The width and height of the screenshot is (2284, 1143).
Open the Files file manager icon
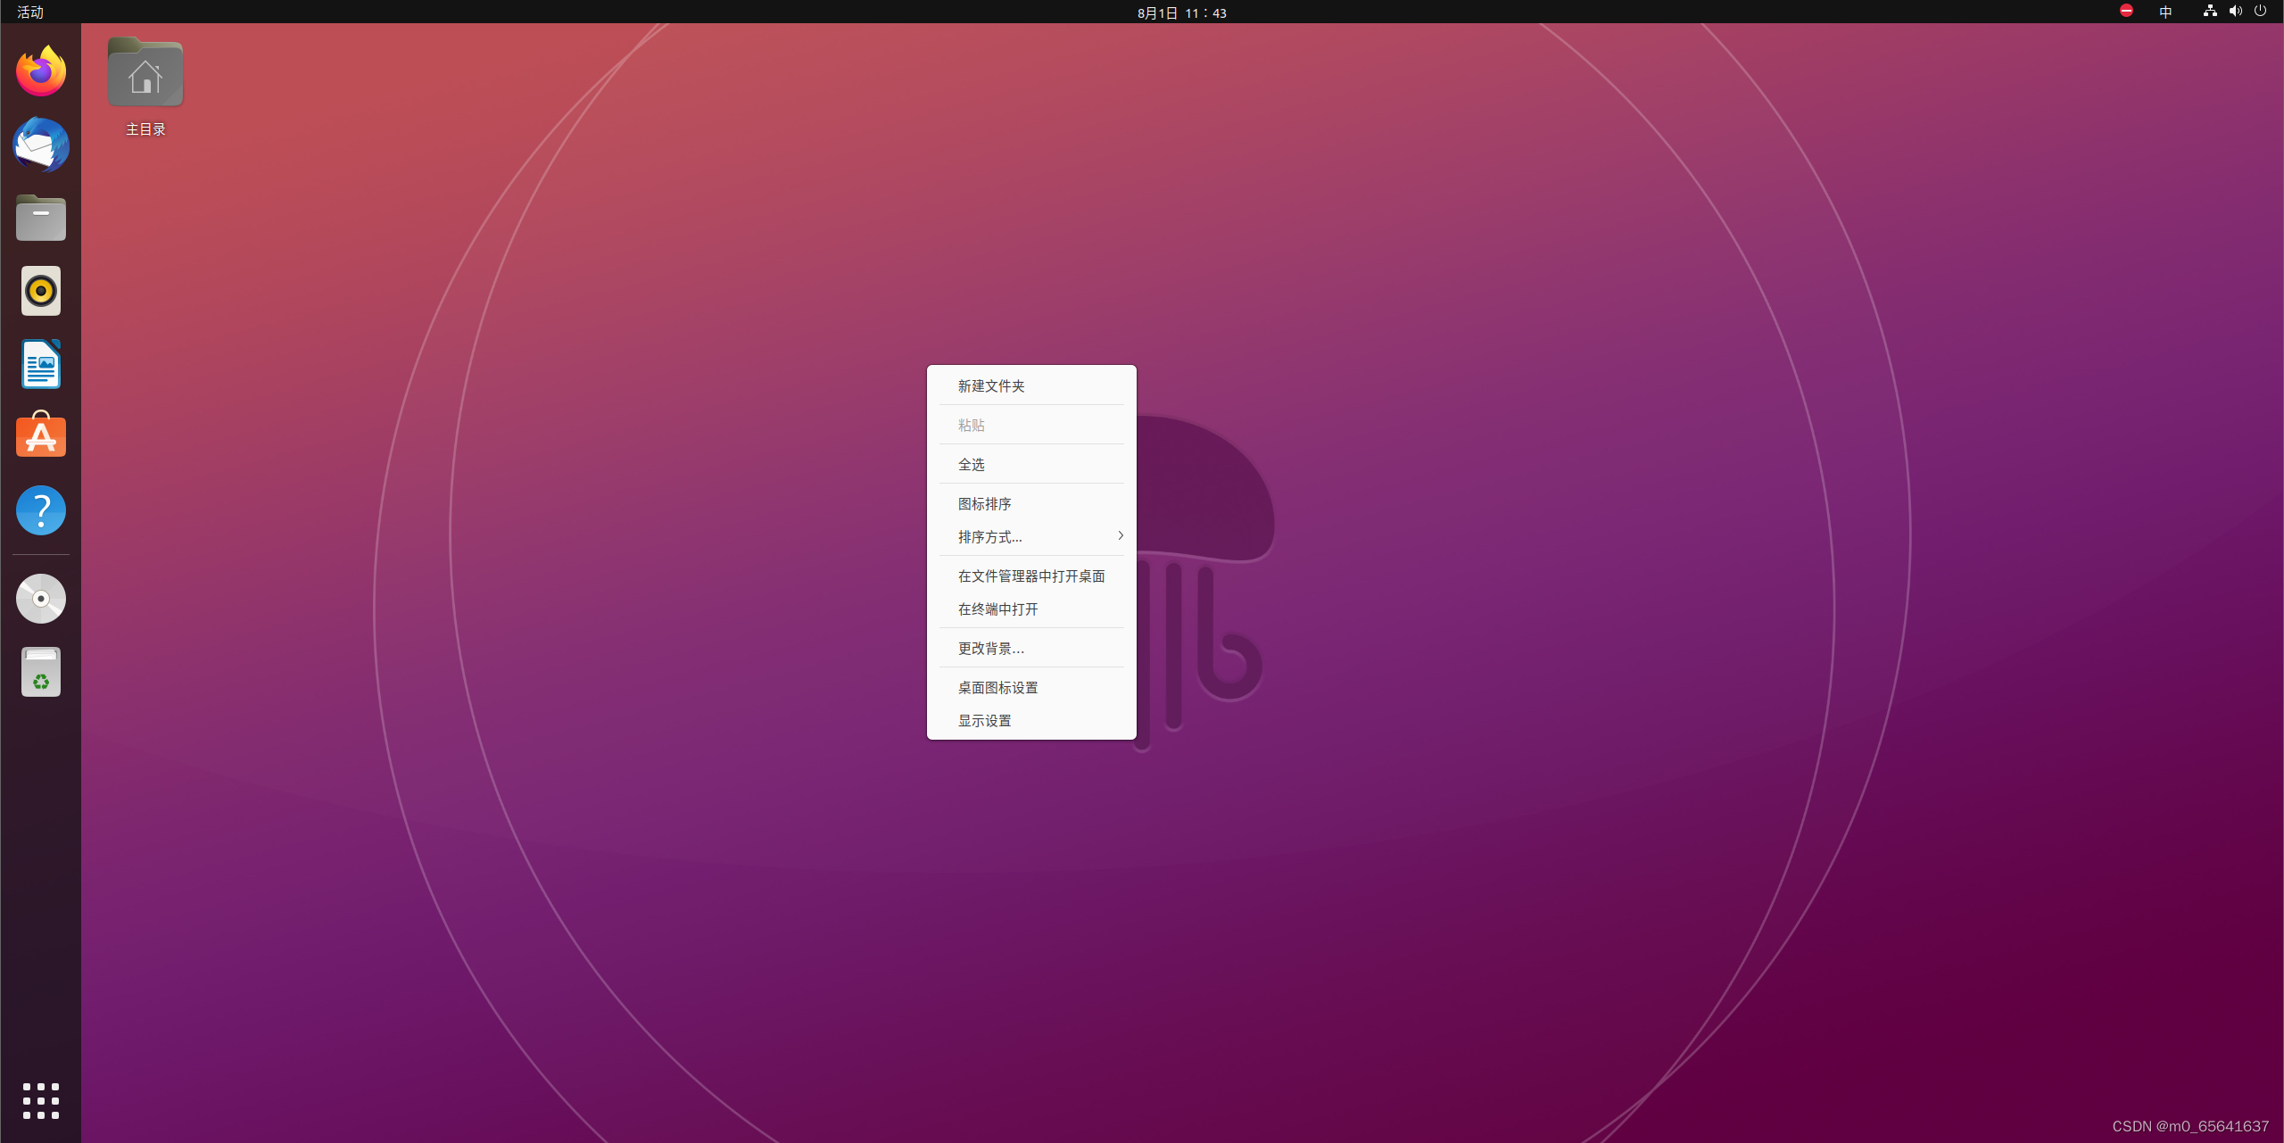click(x=40, y=218)
